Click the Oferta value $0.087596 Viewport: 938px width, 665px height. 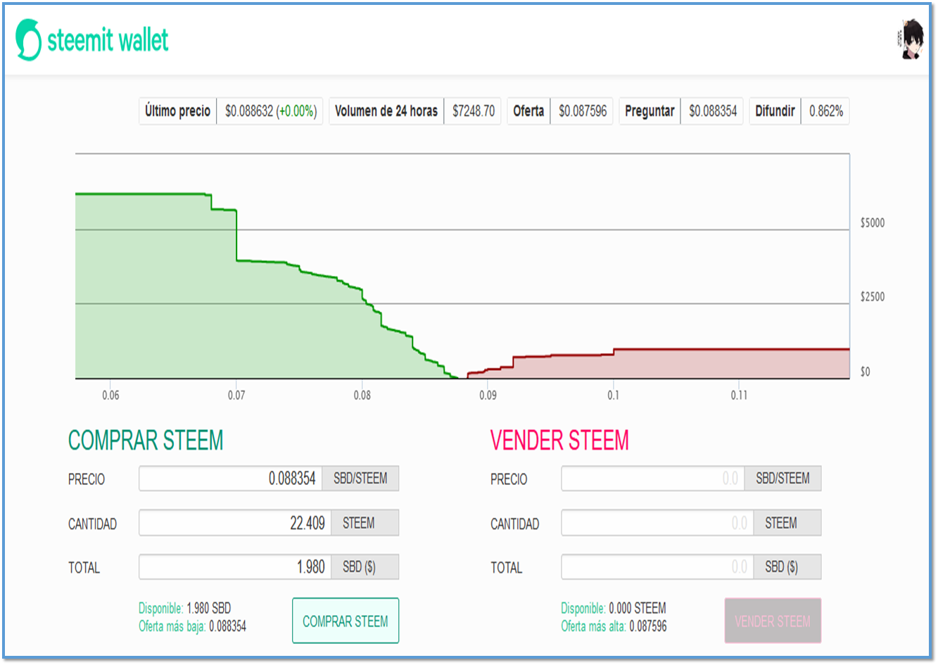(x=583, y=111)
